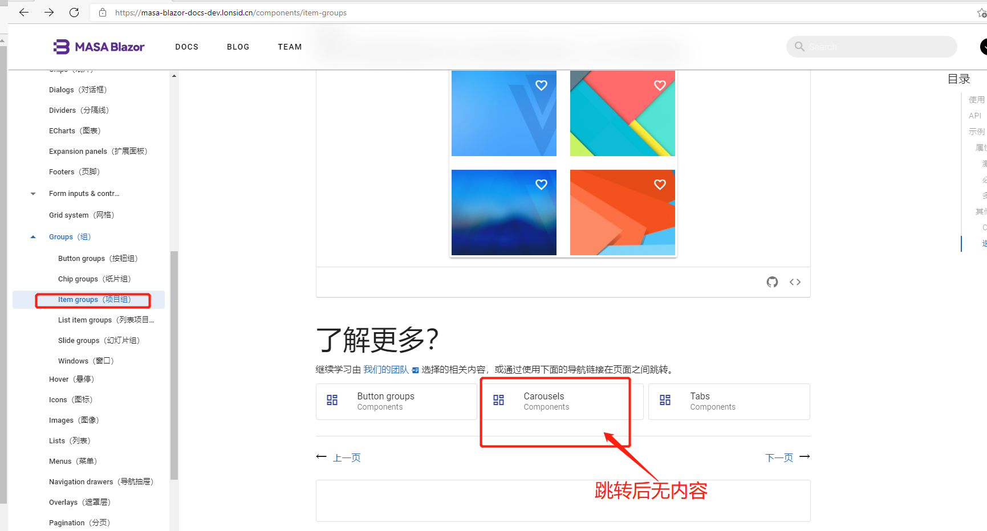Open the Button groups Components card
The image size is (987, 531).
pyautogui.click(x=396, y=402)
